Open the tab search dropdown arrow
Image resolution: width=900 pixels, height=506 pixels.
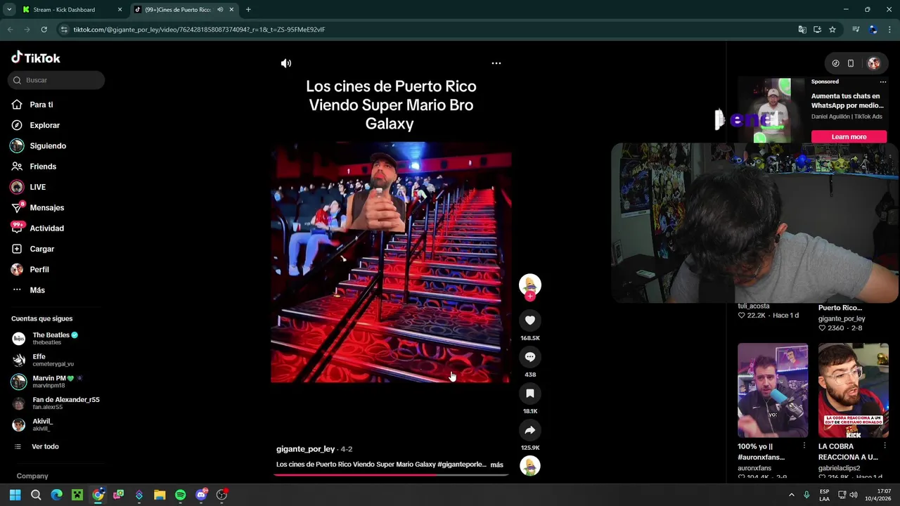[8, 10]
